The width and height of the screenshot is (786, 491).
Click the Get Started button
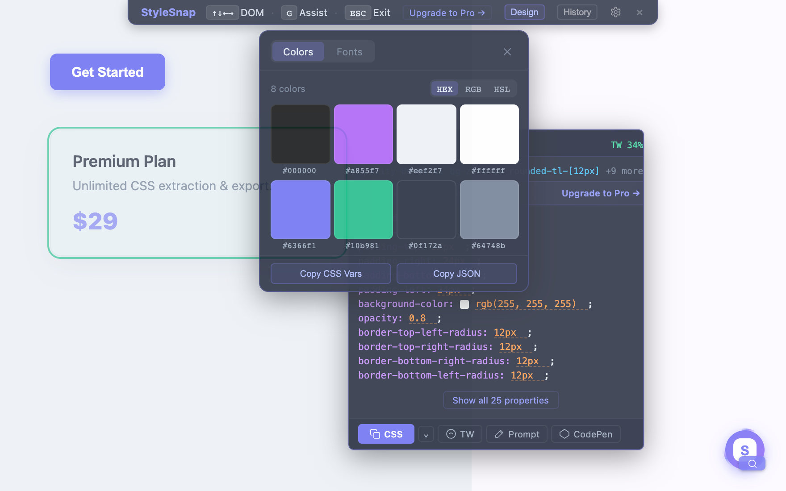tap(108, 72)
